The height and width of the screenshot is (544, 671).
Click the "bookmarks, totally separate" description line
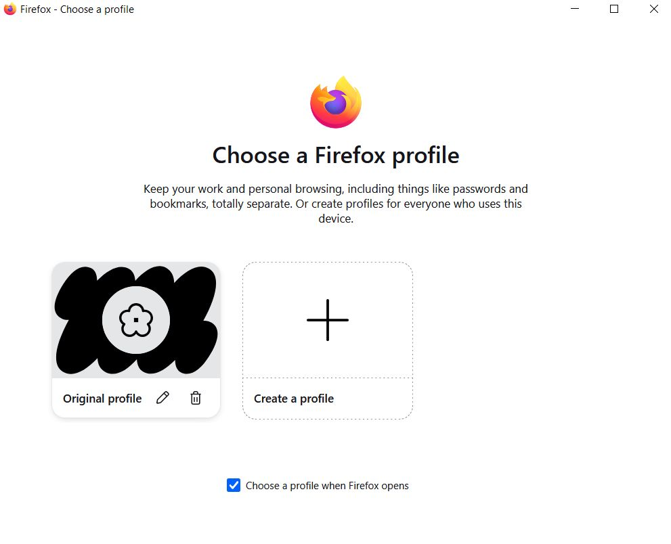[x=336, y=204]
